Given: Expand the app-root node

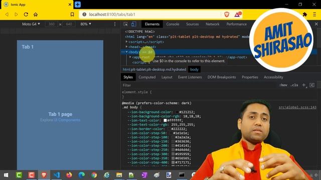Looking at the screenshot, I should pyautogui.click(x=130, y=57).
